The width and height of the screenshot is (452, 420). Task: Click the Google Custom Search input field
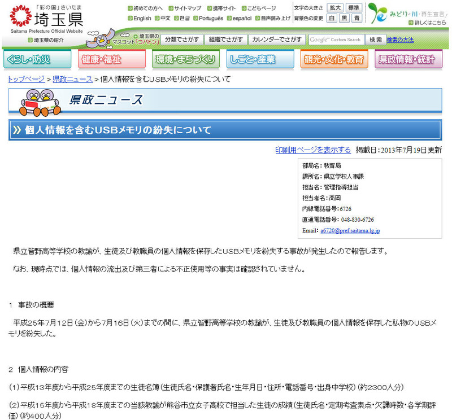click(336, 40)
